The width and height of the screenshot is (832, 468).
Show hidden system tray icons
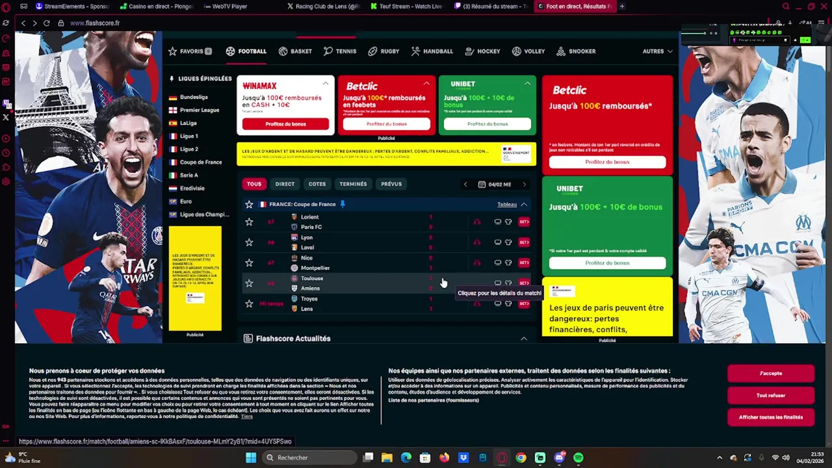pos(719,458)
